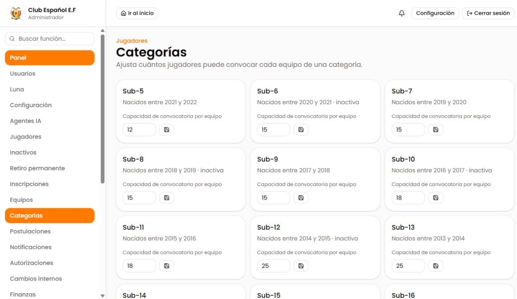Click the sidebar scrollbar thumb
The height and width of the screenshot is (299, 517).
[103, 109]
